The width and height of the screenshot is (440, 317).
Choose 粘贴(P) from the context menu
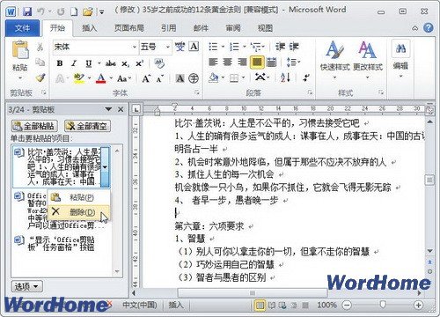point(78,197)
